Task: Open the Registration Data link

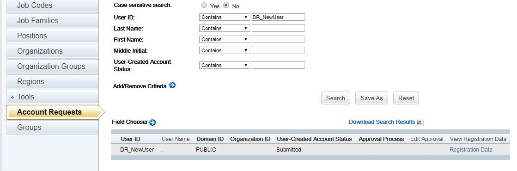Action: (x=471, y=150)
